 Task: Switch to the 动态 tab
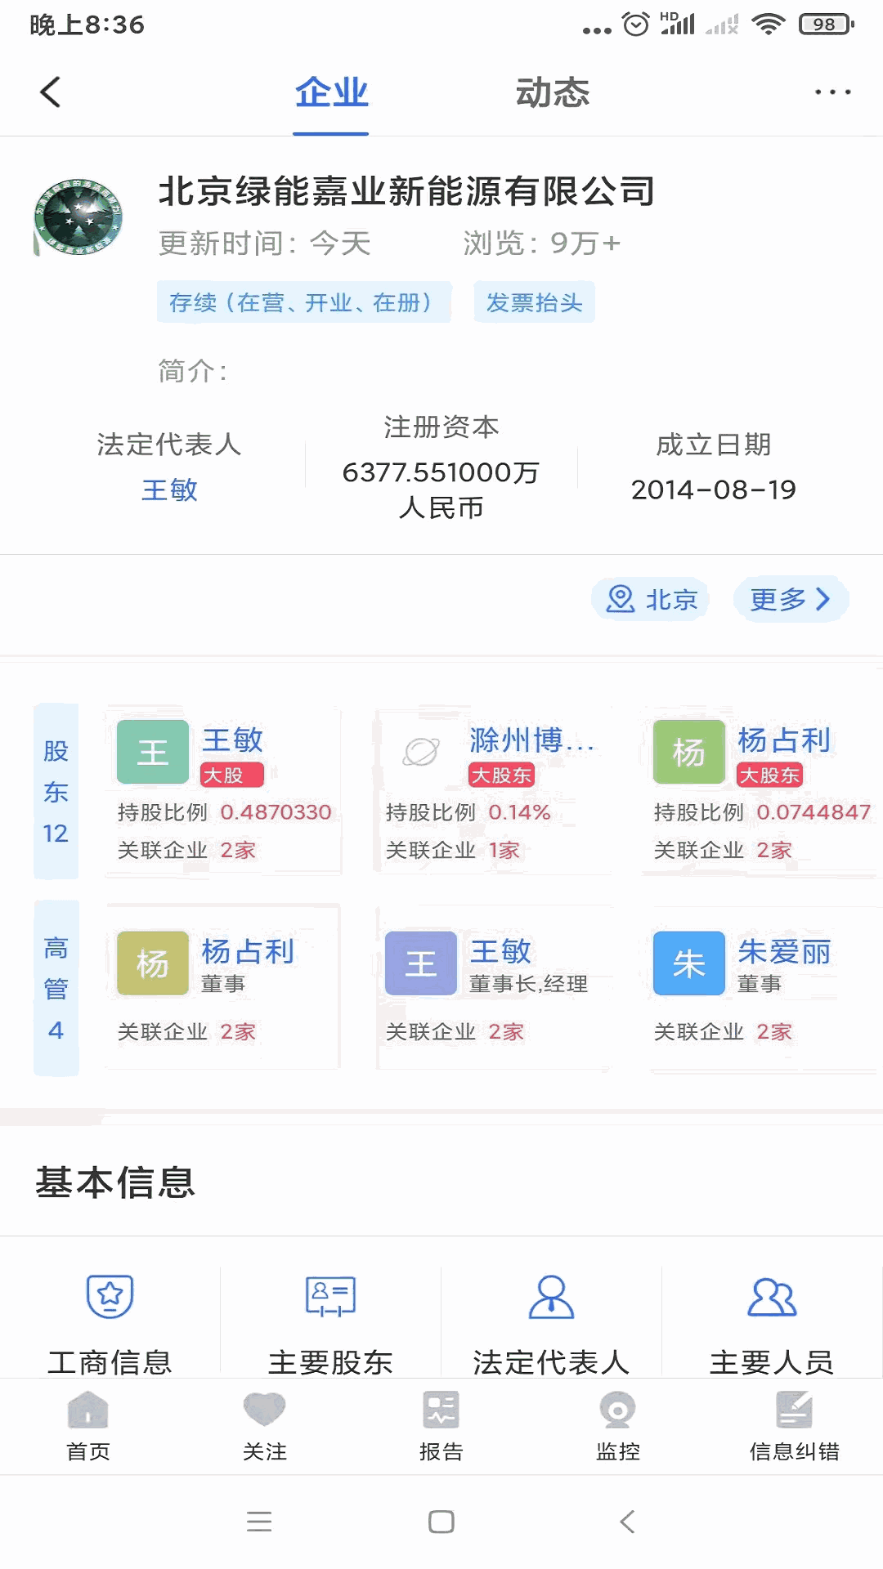coord(552,92)
